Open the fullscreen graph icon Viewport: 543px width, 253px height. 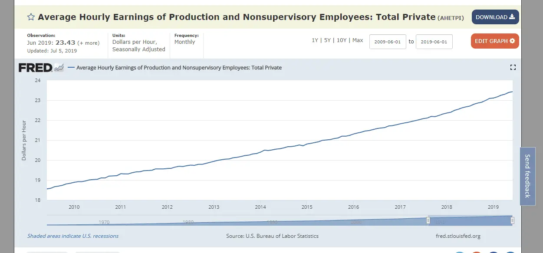pyautogui.click(x=513, y=67)
